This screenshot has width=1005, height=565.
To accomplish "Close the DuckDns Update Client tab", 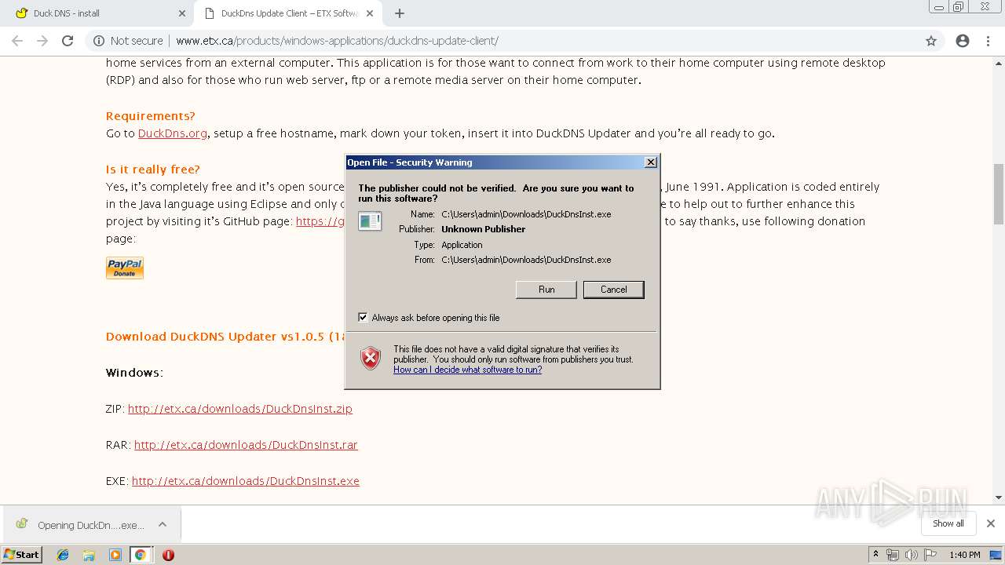I will (370, 13).
